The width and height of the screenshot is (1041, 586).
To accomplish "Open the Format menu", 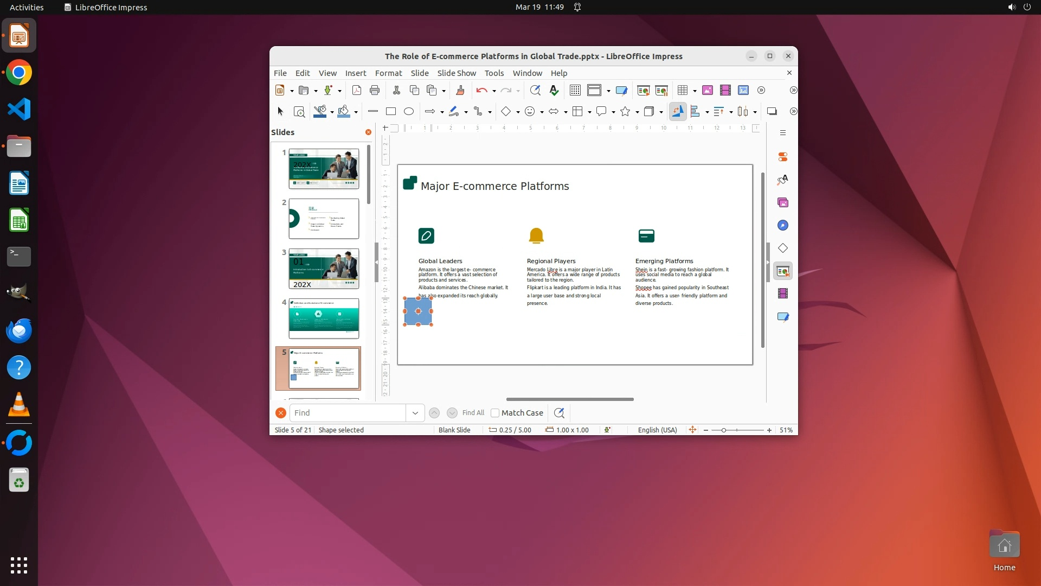I will click(388, 73).
